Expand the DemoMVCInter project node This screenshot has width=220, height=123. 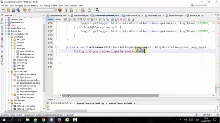5,19
